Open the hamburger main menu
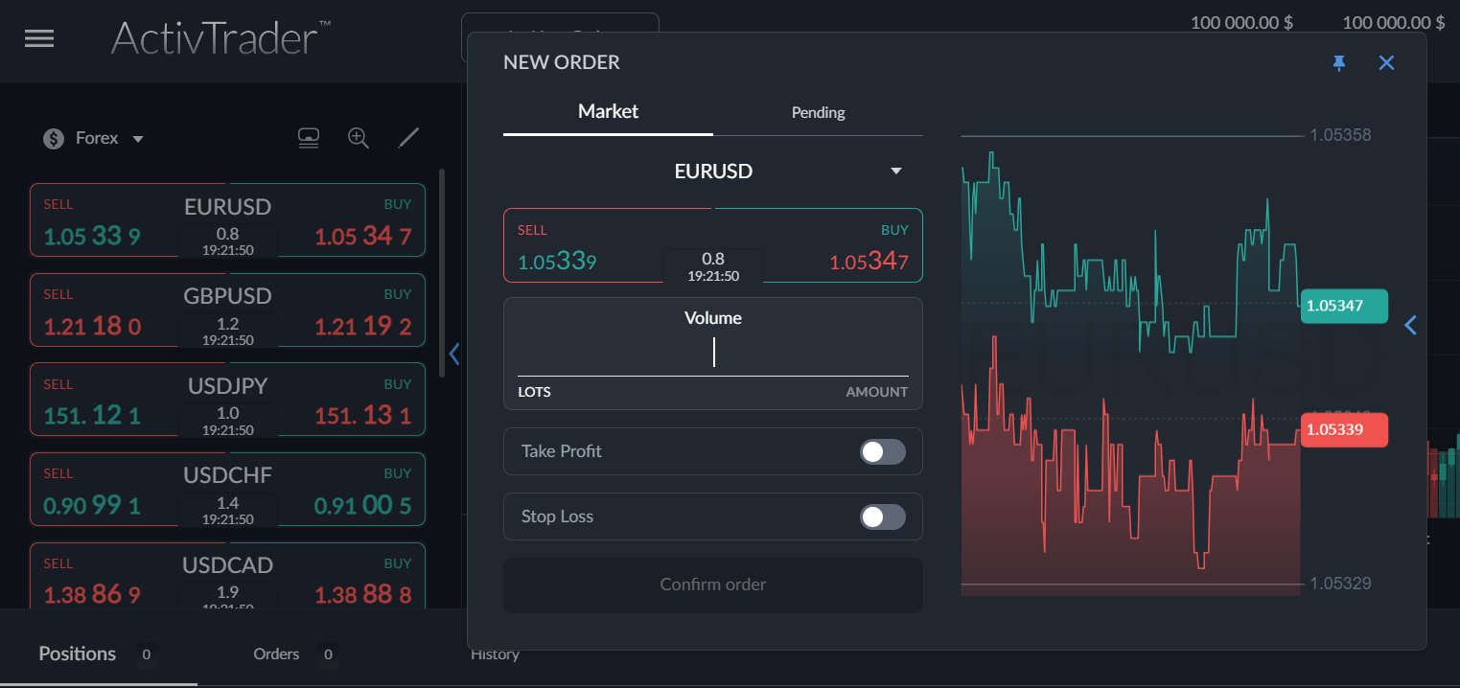The height and width of the screenshot is (688, 1460). pyautogui.click(x=39, y=39)
